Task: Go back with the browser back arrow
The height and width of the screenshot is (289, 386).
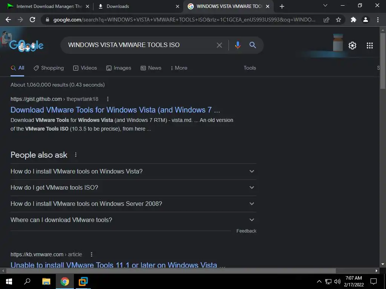Action: 8,20
